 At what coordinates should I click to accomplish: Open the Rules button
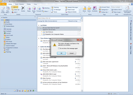point(89,9)
